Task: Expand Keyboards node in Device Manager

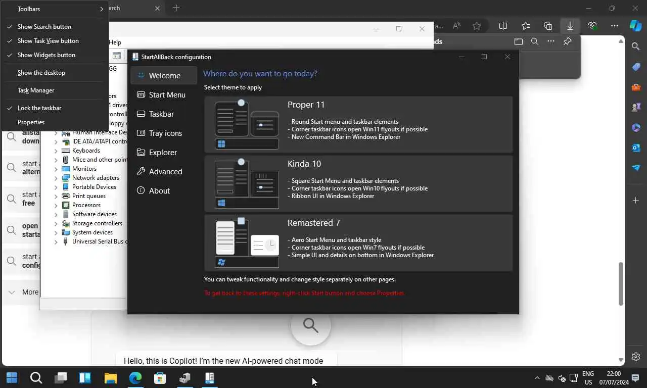Action: click(56, 151)
